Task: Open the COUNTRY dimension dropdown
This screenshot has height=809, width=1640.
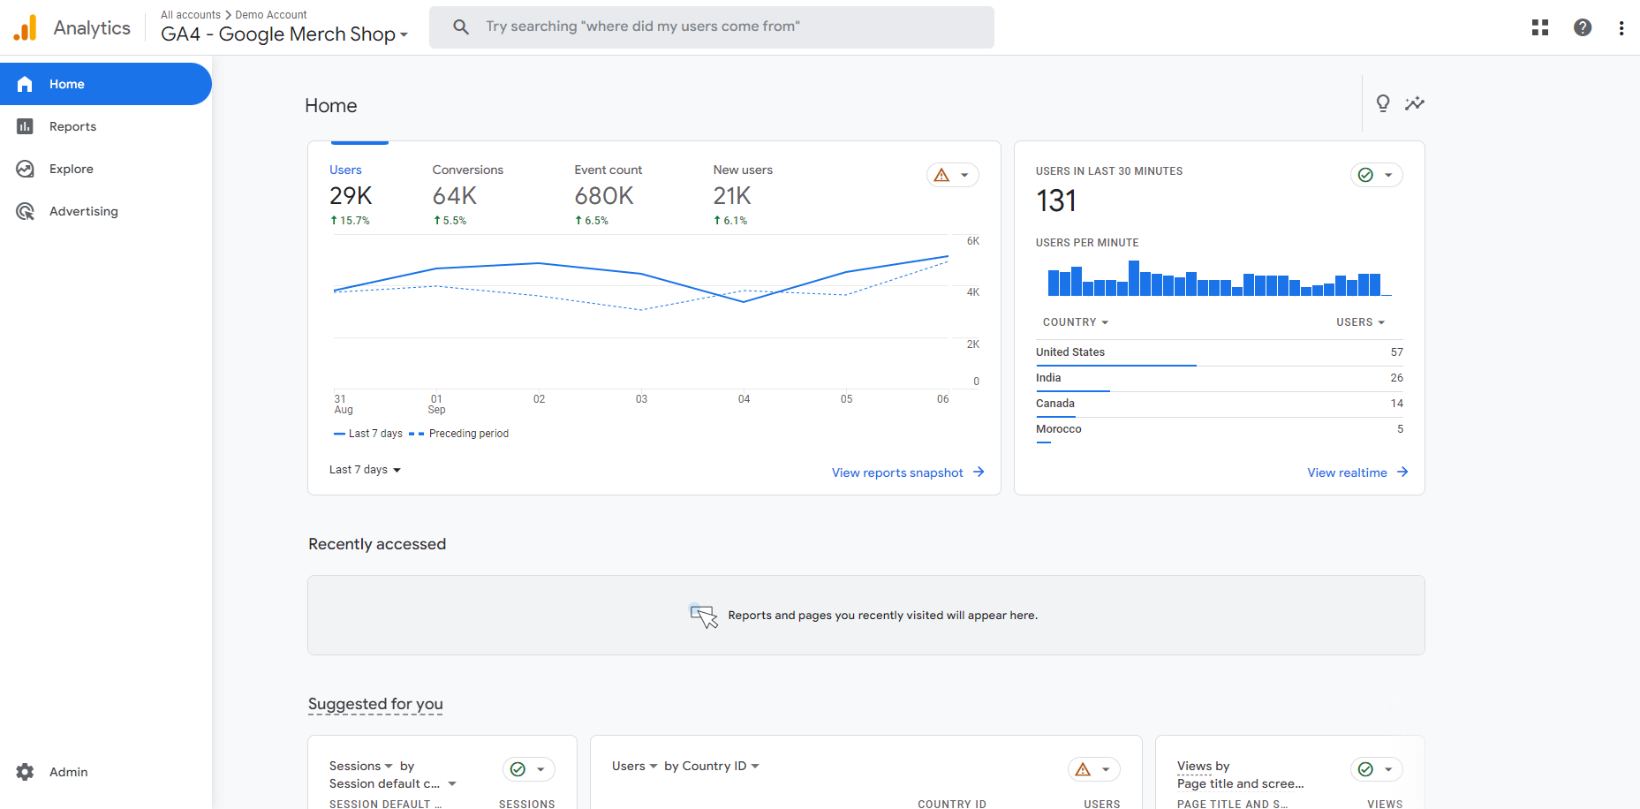Action: tap(1075, 322)
